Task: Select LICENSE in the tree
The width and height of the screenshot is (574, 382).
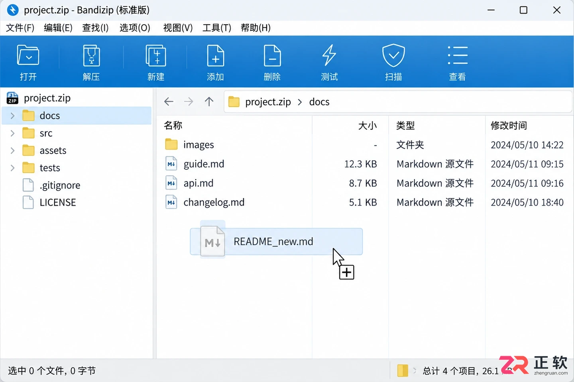Action: [58, 203]
